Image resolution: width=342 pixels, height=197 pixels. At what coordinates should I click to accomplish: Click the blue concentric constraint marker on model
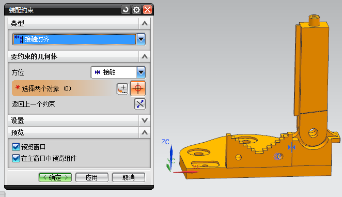pos(278,156)
